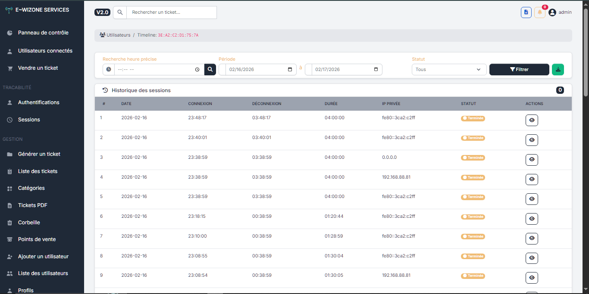Screen dimensions: 589x294
Task: Click the green export download icon
Action: [558, 69]
